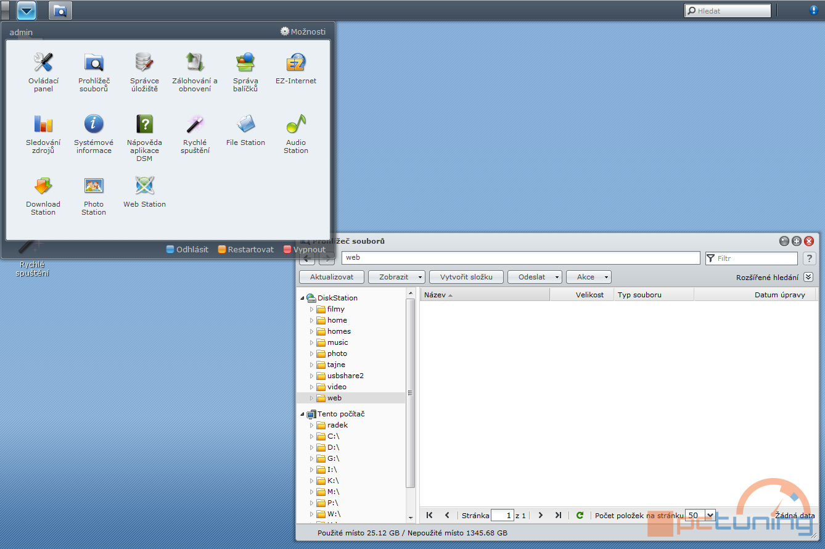The width and height of the screenshot is (825, 549).
Task: Click the Hledat search field
Action: 728,10
